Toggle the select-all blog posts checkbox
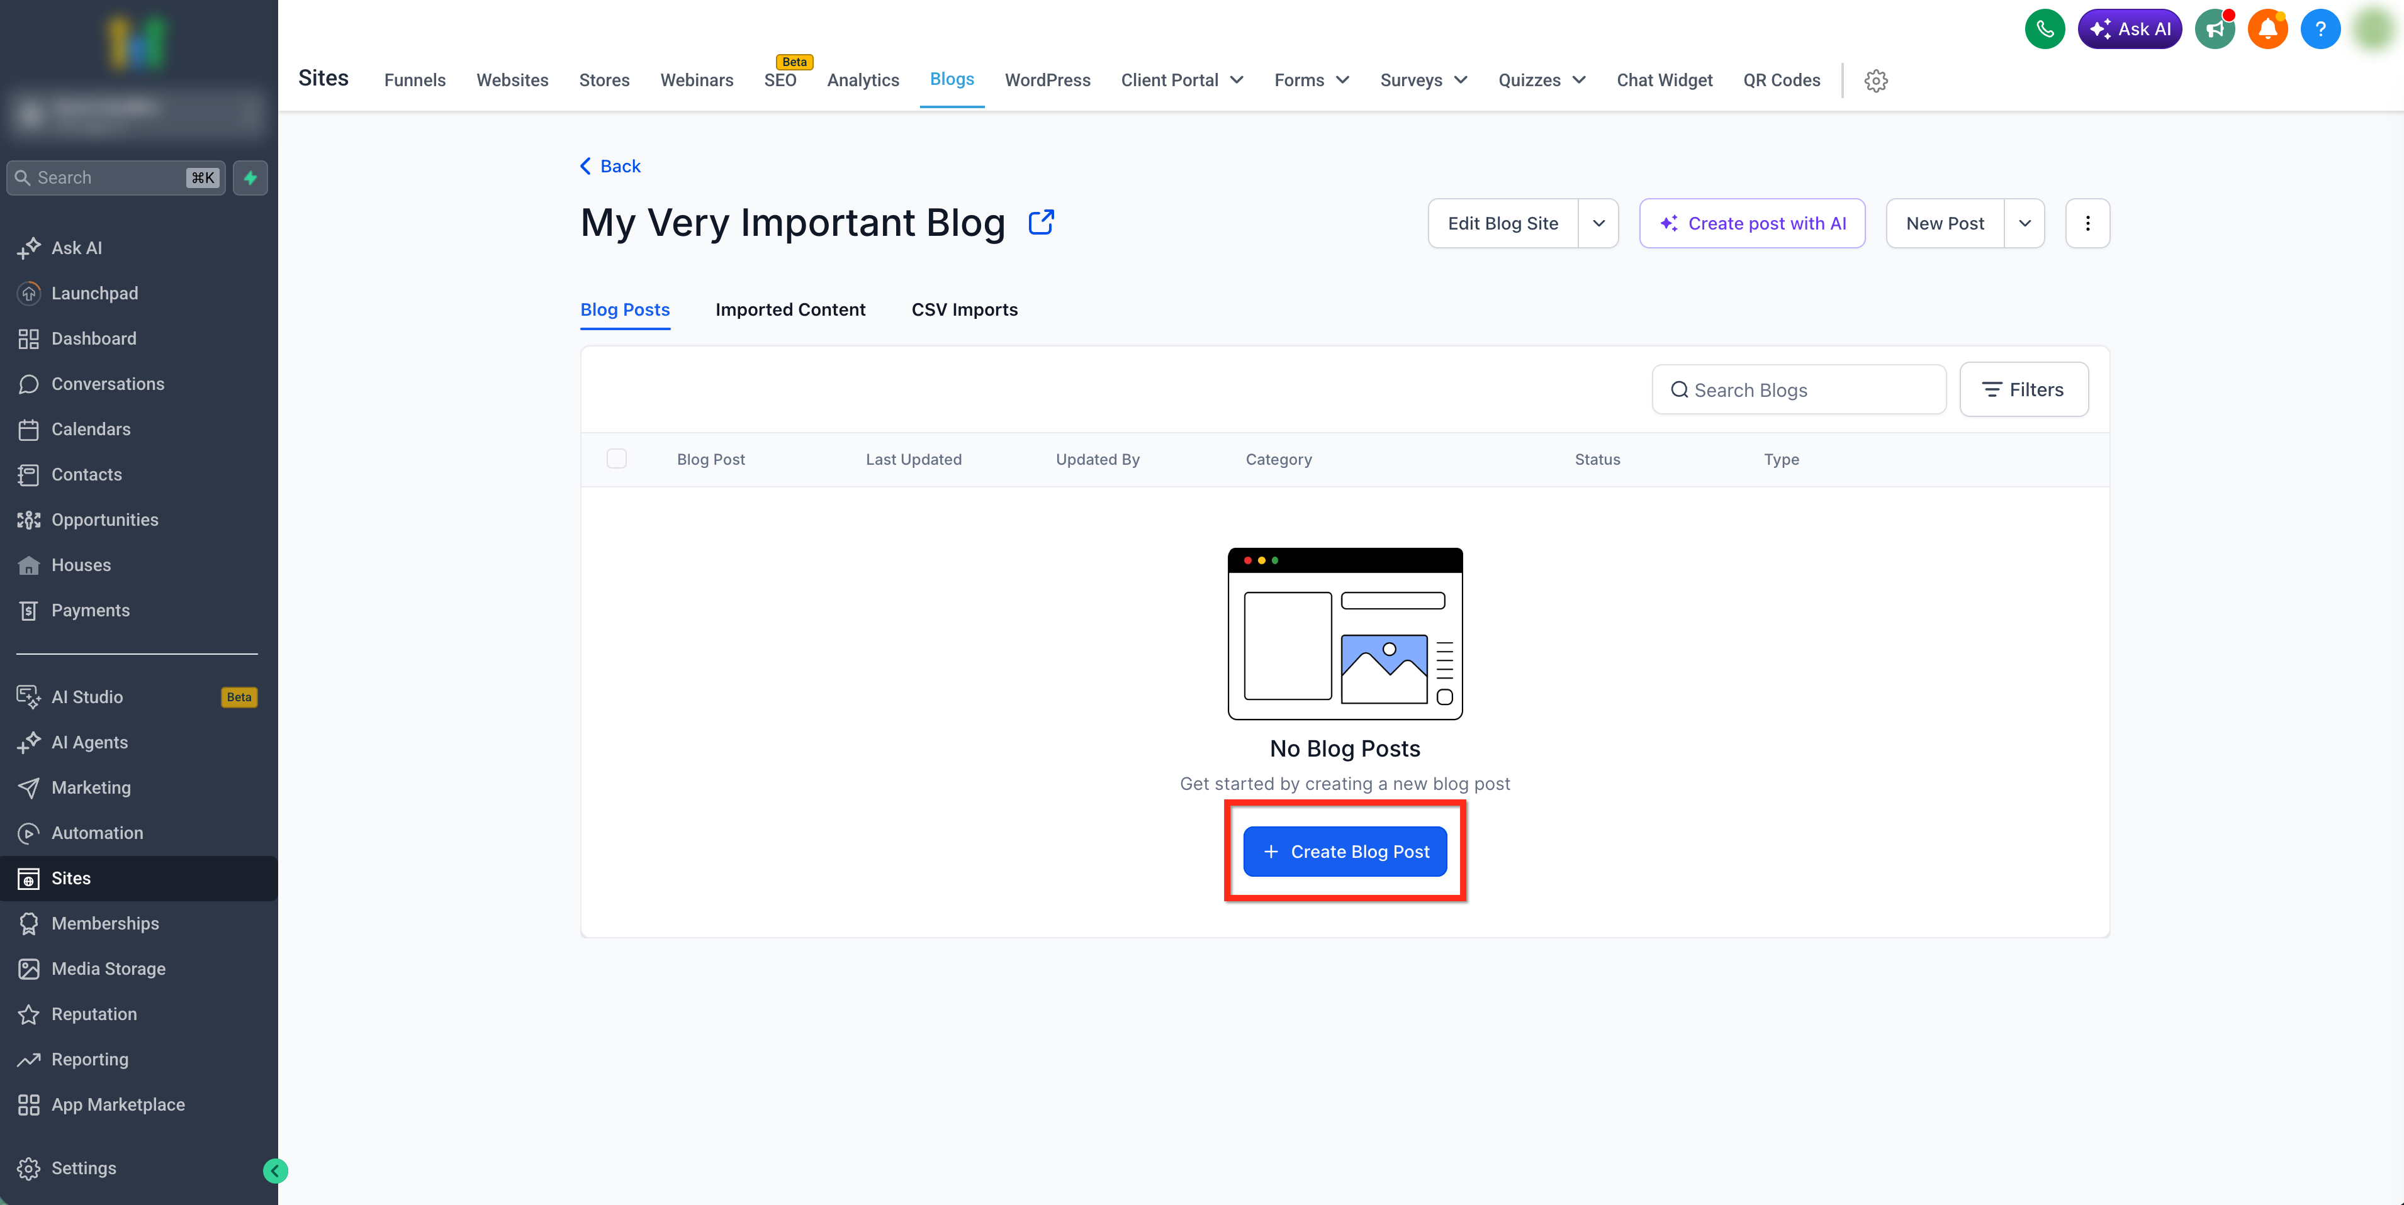Viewport: 2404px width, 1205px height. (616, 459)
